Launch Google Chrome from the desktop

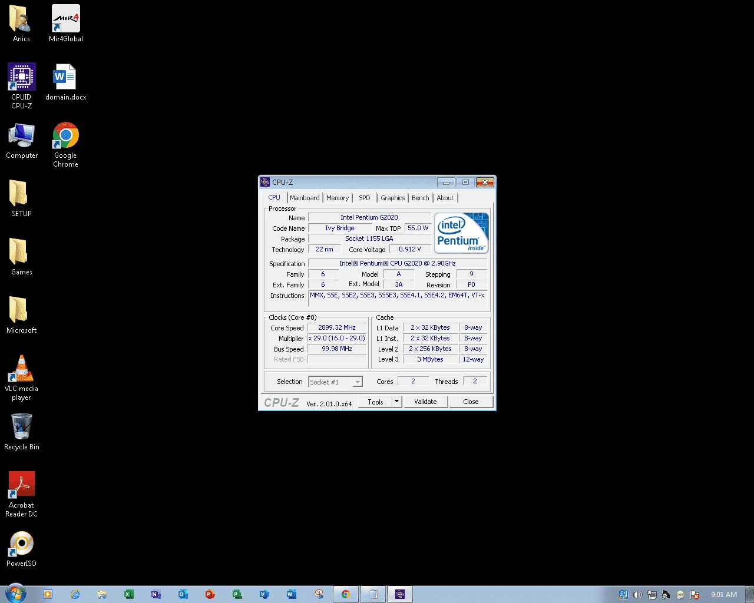[x=65, y=144]
